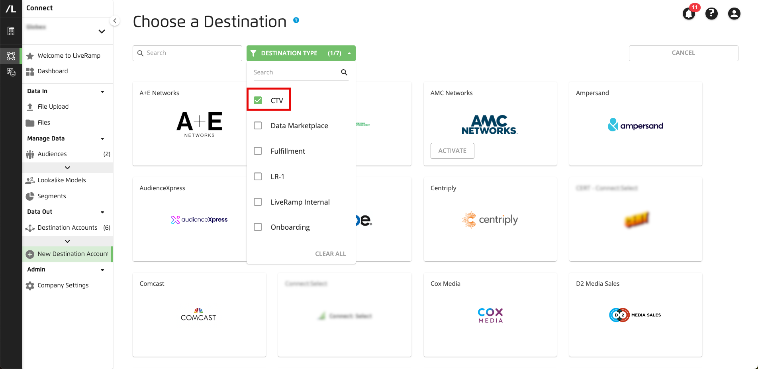
Task: Collapse the Manage Data section
Action: pos(102,139)
